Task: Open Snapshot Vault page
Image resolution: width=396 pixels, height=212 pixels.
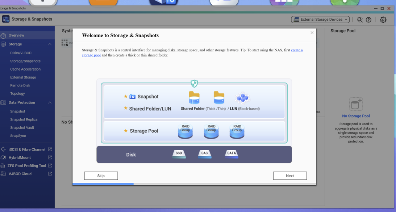Action: click(x=22, y=128)
